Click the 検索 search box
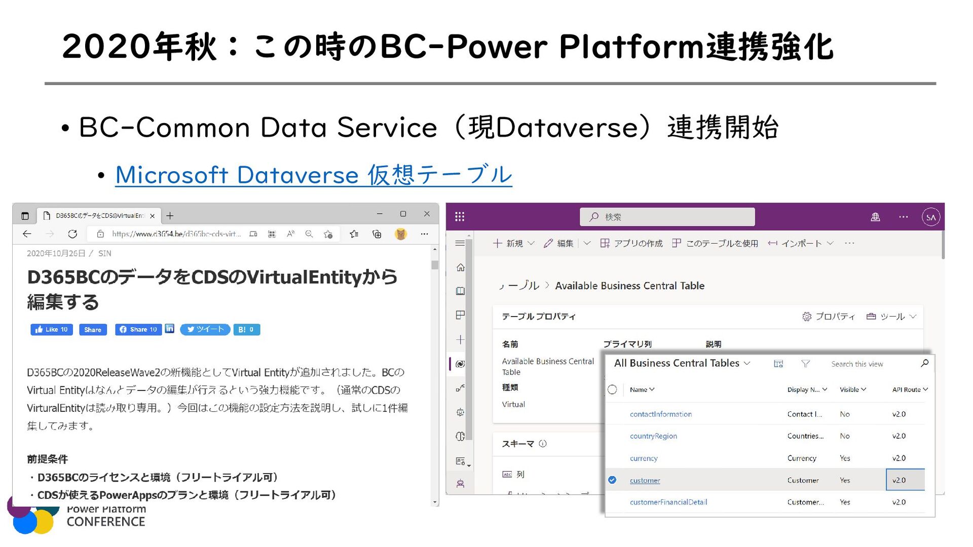This screenshot has height=547, width=973. coord(667,217)
